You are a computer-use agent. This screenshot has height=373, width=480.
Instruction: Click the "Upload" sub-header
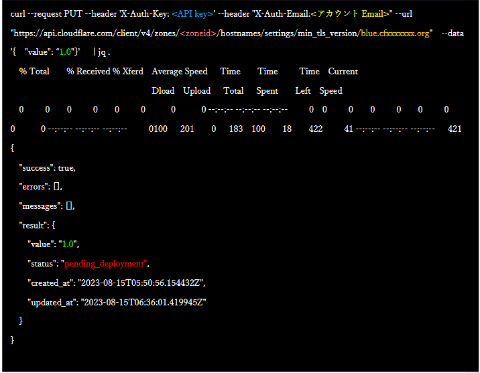pyautogui.click(x=197, y=91)
